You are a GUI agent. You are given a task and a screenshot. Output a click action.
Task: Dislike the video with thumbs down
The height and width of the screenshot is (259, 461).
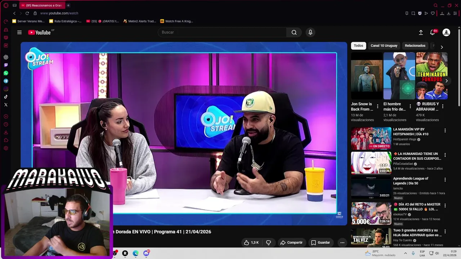point(268,242)
